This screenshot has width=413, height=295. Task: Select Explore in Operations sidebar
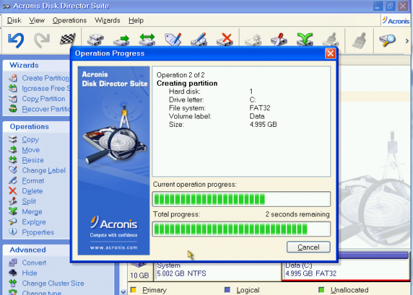click(x=34, y=222)
